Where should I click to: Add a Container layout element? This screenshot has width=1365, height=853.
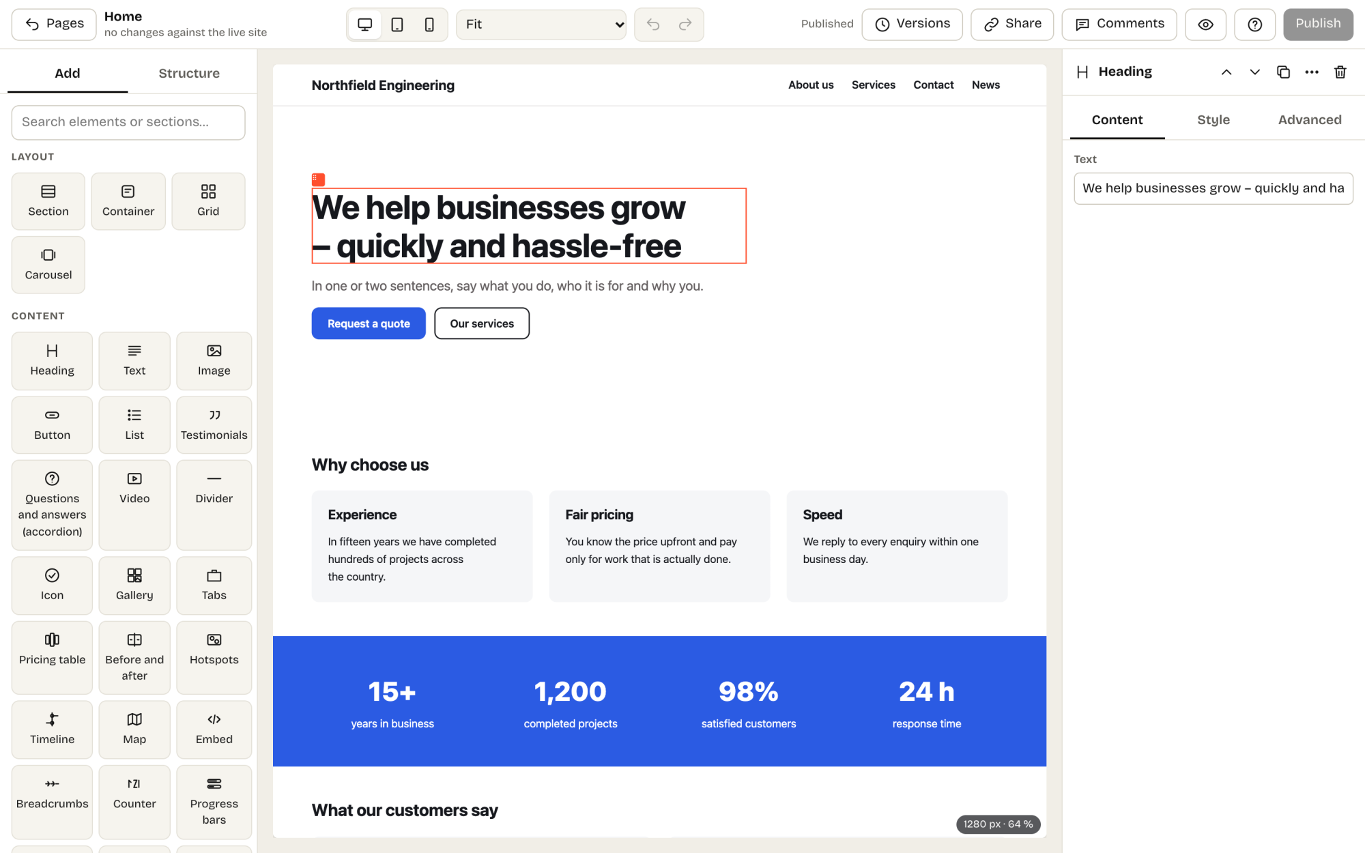[x=128, y=201]
